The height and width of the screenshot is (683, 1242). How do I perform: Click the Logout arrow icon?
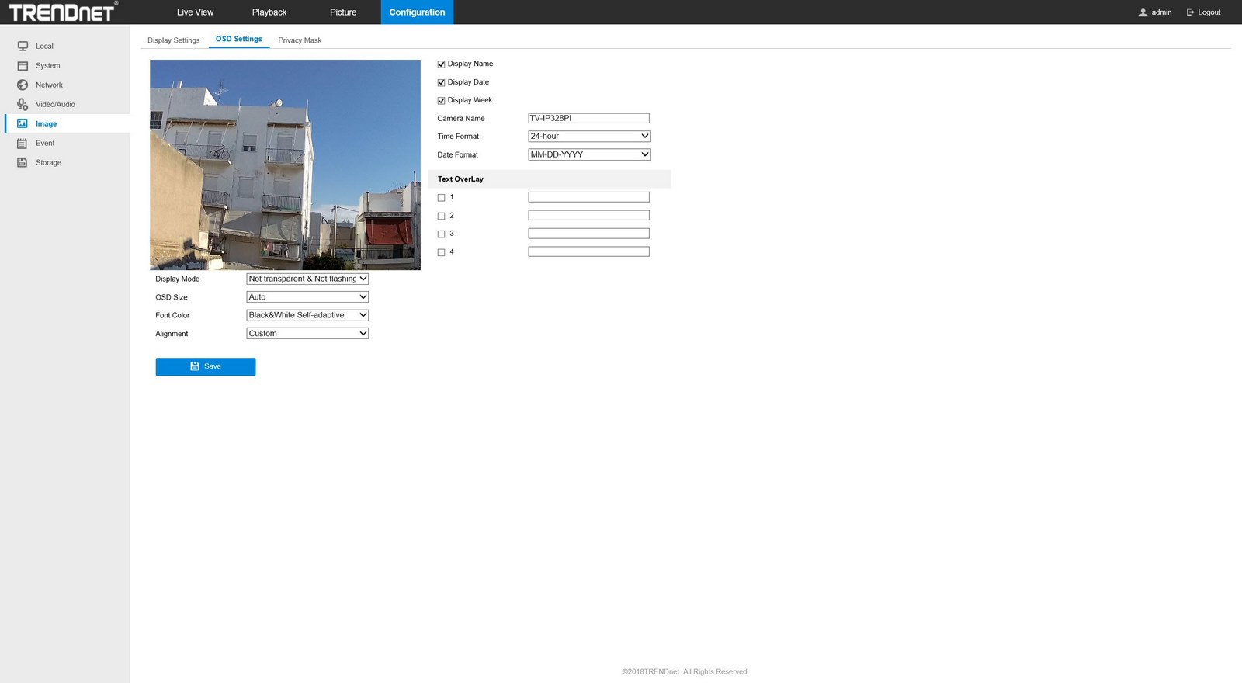click(1190, 12)
